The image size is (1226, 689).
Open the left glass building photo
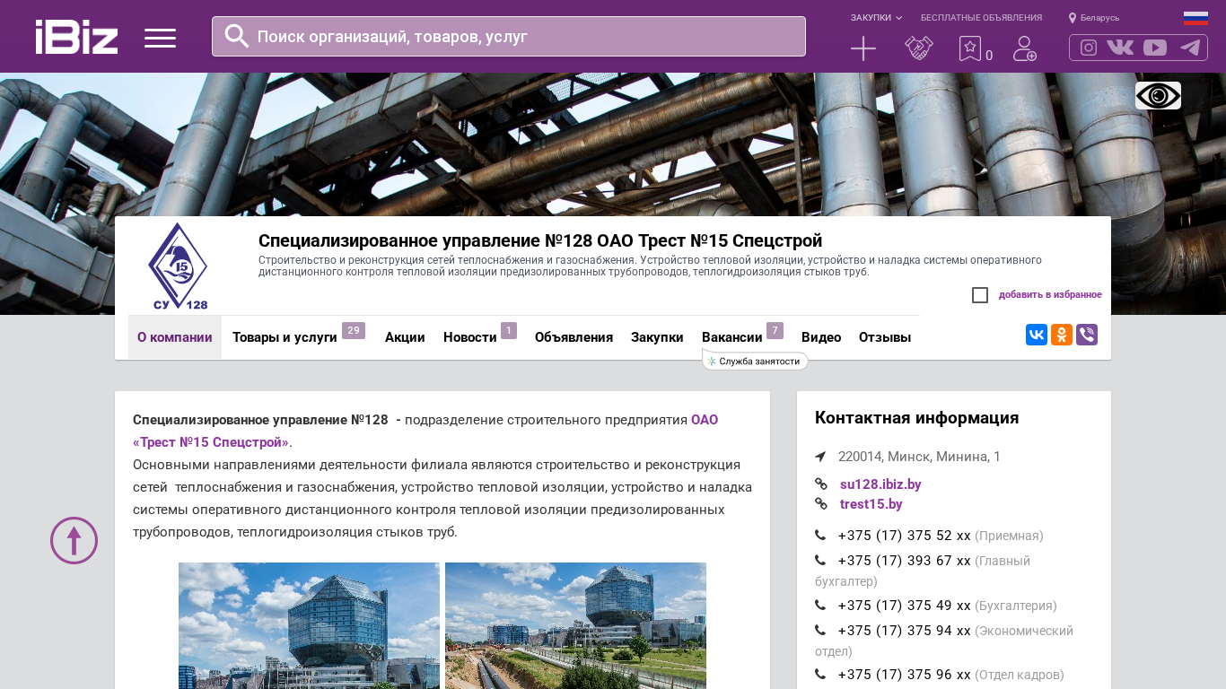pyautogui.click(x=309, y=625)
